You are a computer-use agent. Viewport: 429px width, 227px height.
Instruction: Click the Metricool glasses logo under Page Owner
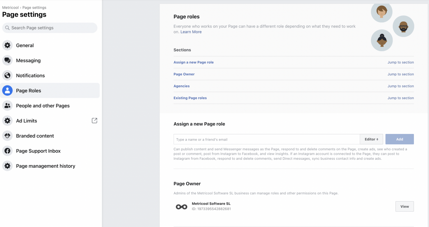(181, 206)
